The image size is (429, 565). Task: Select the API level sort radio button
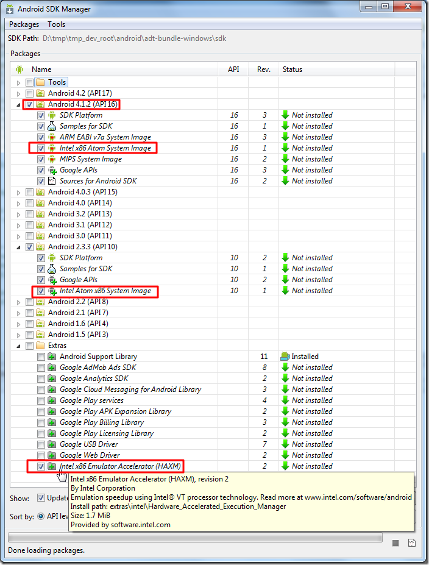41,516
